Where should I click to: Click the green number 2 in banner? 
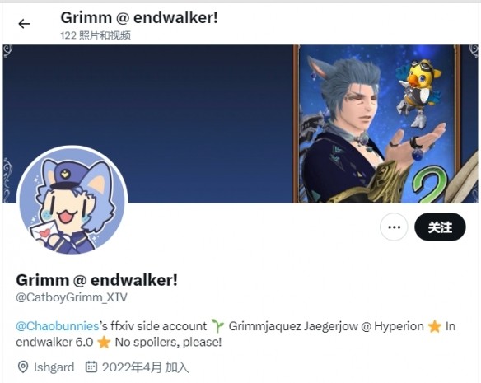[x=430, y=184]
